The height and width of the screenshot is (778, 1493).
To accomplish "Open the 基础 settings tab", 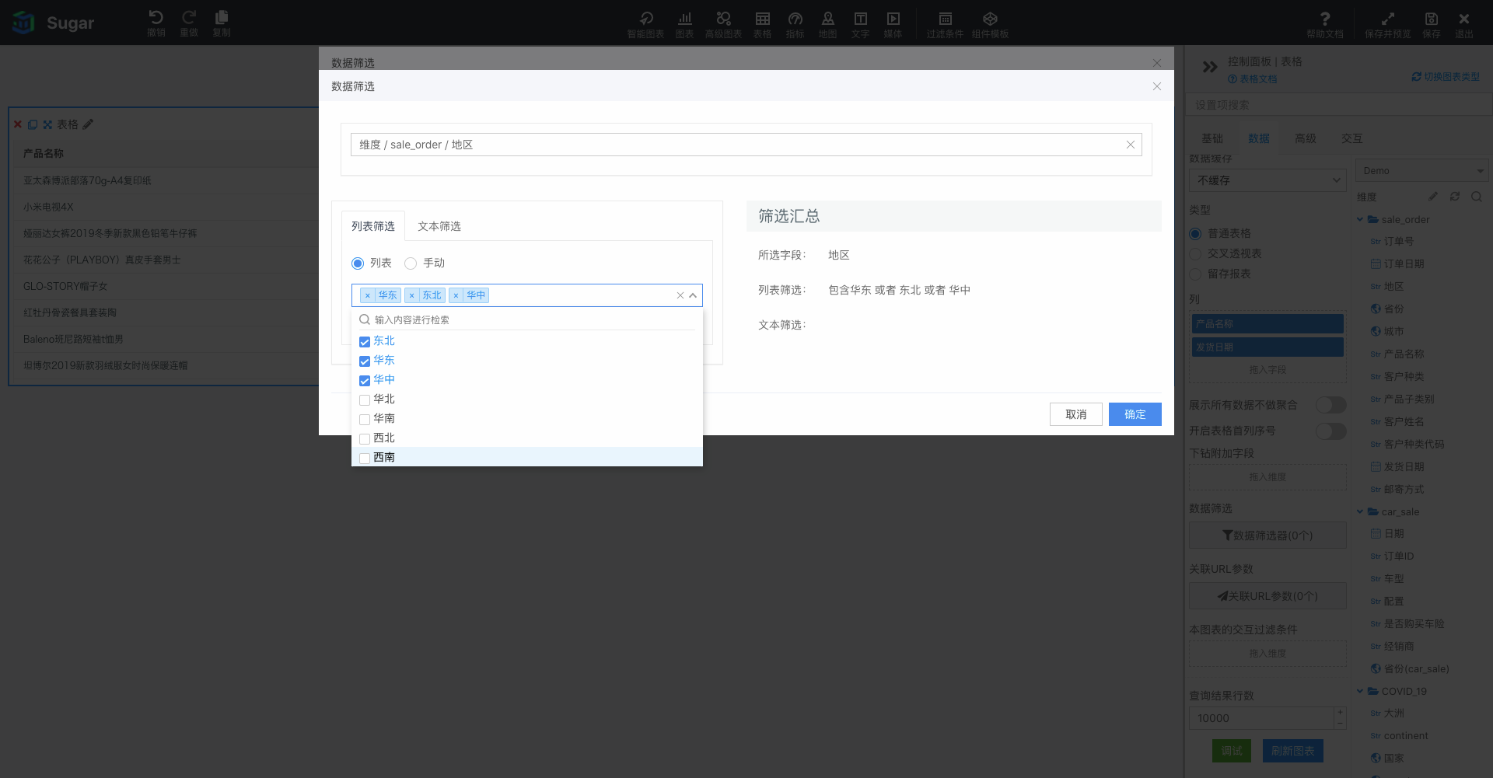I will (x=1212, y=138).
